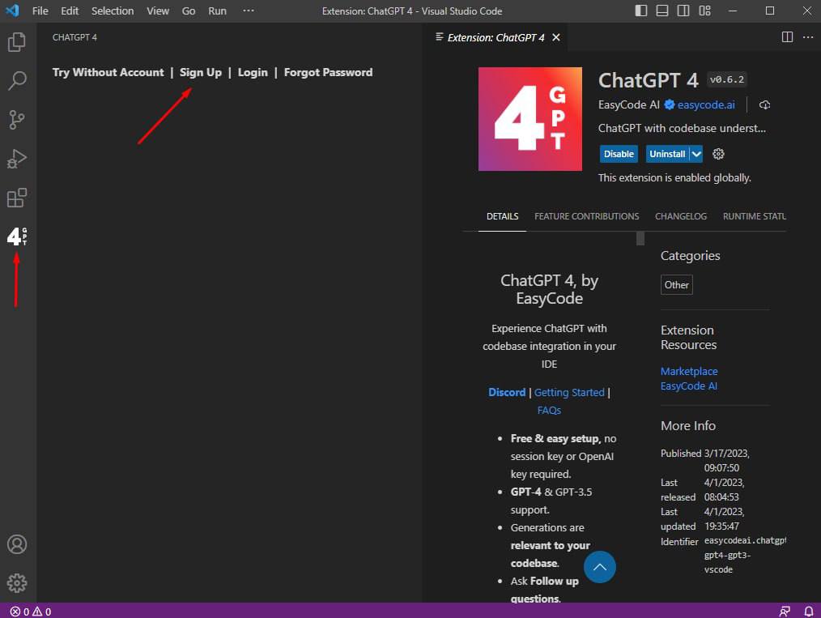The height and width of the screenshot is (618, 821).
Task: Expand the Uninstall dropdown arrow
Action: tap(696, 154)
